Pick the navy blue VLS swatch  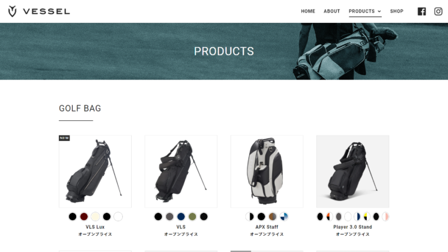click(181, 217)
